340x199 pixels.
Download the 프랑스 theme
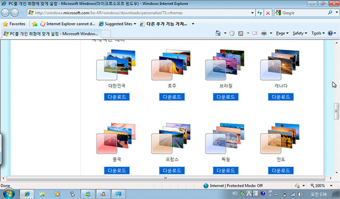tap(172, 170)
